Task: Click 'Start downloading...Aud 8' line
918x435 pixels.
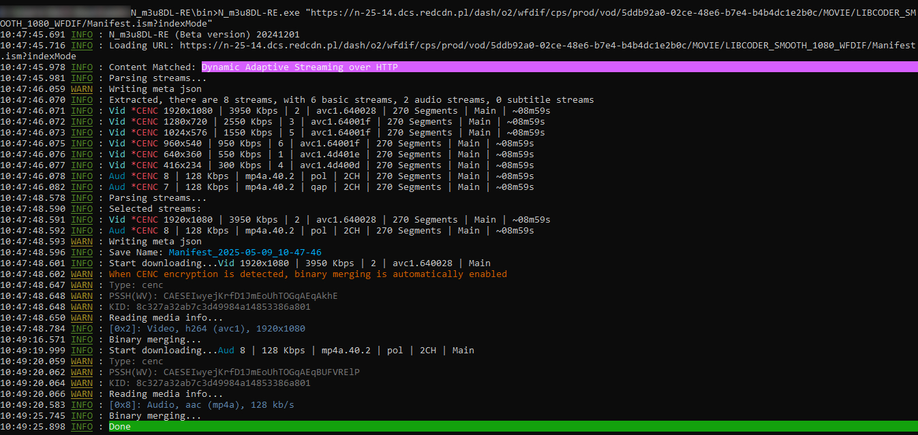Action: [x=292, y=351]
